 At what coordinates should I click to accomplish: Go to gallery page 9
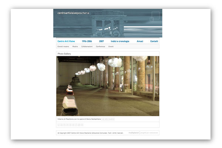[x=82, y=125]
